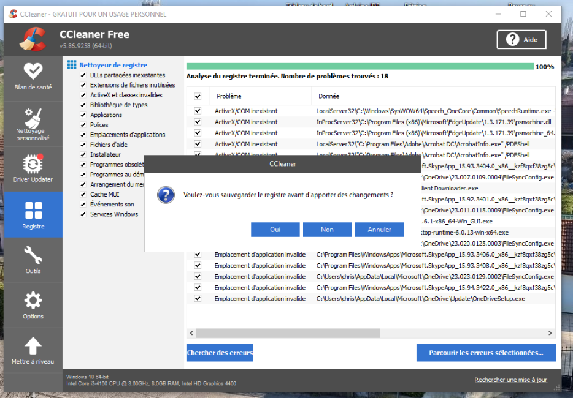Maximize the CCleaner window
573x398 pixels.
point(523,14)
